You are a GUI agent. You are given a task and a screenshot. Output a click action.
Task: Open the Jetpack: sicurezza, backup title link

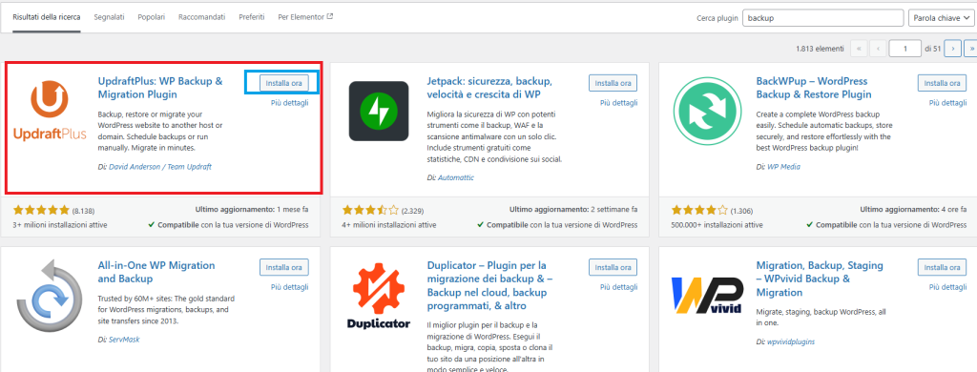coord(489,88)
